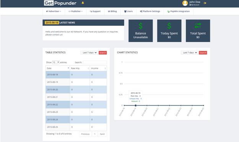
Task: Click the highlighted chart data point
Action: (x=135, y=105)
